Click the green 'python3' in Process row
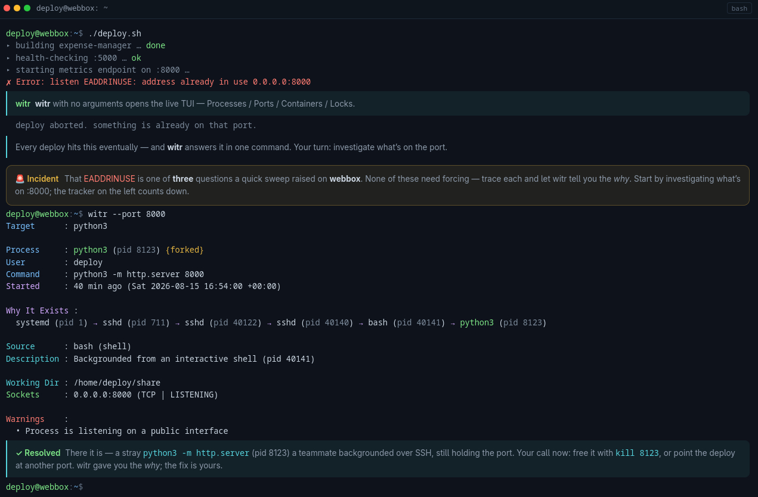 pos(90,250)
